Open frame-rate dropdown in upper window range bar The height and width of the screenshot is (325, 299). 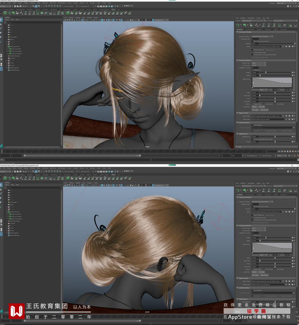(x=282, y=156)
